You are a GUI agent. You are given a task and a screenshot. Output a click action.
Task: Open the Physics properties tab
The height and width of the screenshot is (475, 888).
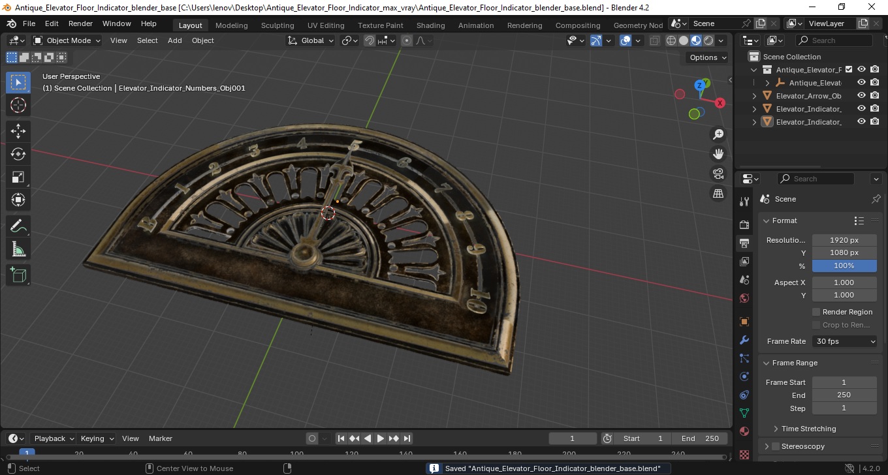(744, 376)
